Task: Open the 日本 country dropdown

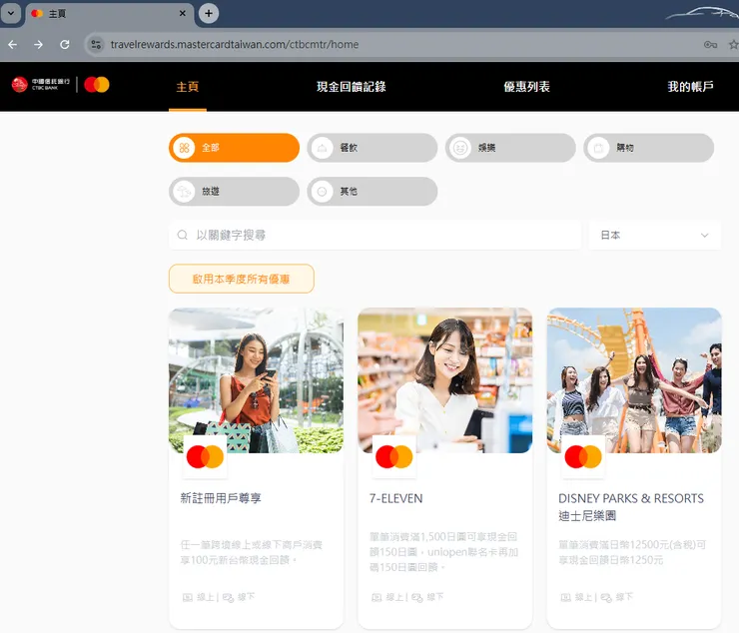Action: click(655, 235)
